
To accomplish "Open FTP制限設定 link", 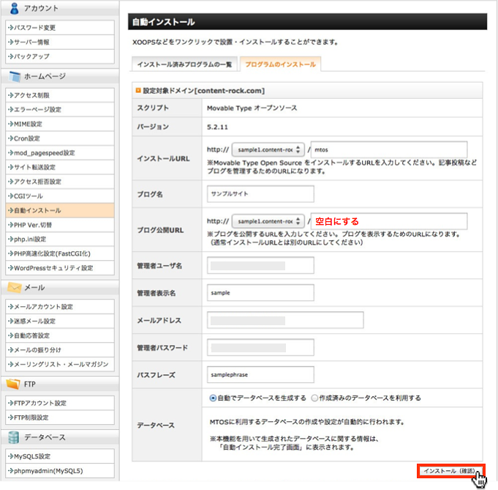I will tap(60, 417).
